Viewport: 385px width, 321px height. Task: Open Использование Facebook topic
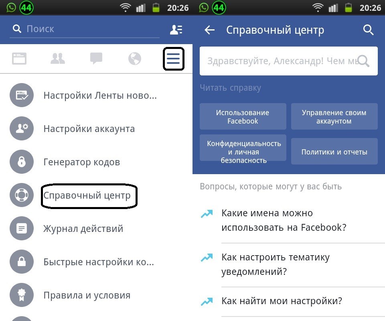pyautogui.click(x=243, y=116)
